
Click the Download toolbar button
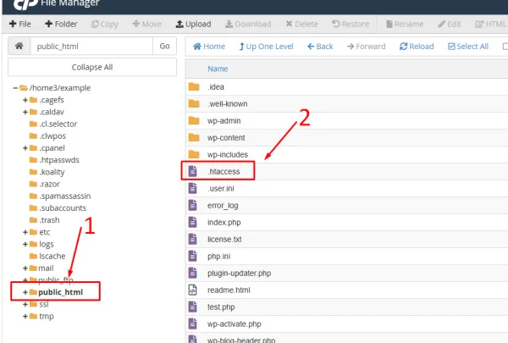click(x=248, y=24)
